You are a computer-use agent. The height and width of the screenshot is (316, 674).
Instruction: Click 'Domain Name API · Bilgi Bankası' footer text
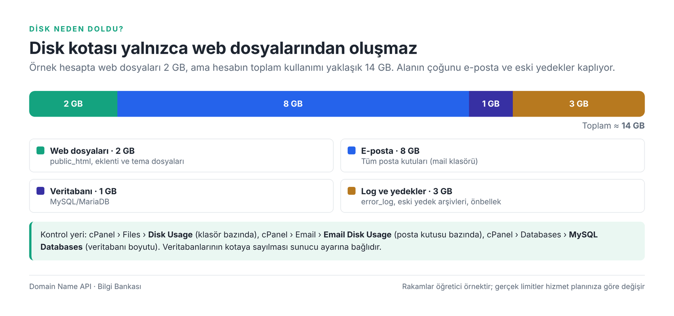[x=85, y=287]
